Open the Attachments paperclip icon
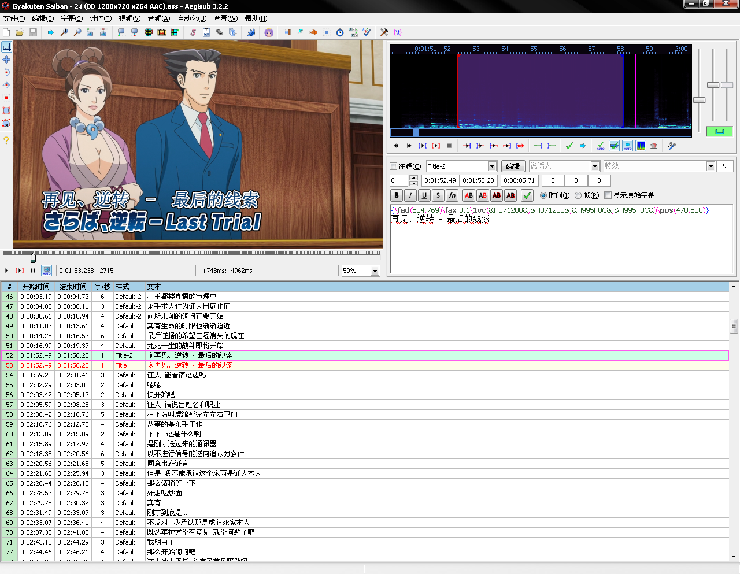The image size is (740, 574). coord(220,32)
